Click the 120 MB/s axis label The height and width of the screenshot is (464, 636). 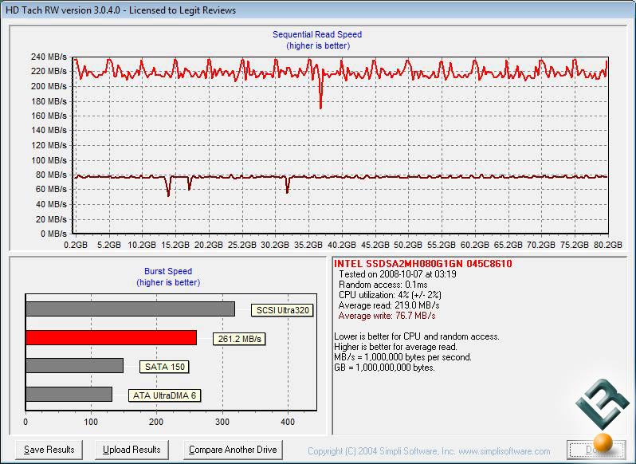(49, 145)
